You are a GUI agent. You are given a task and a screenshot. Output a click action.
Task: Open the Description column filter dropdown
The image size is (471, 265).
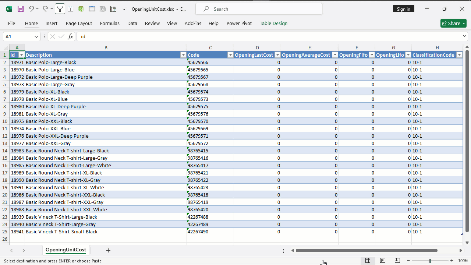click(183, 55)
